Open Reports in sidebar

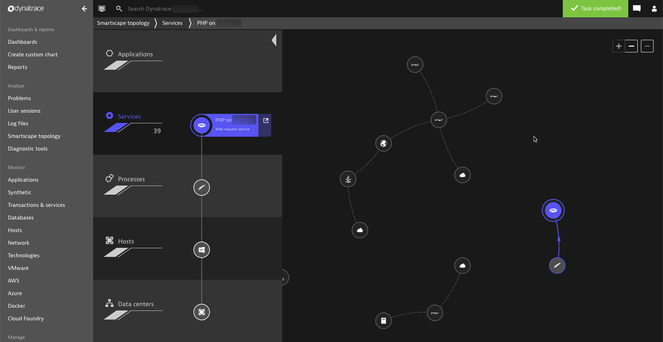click(x=17, y=67)
